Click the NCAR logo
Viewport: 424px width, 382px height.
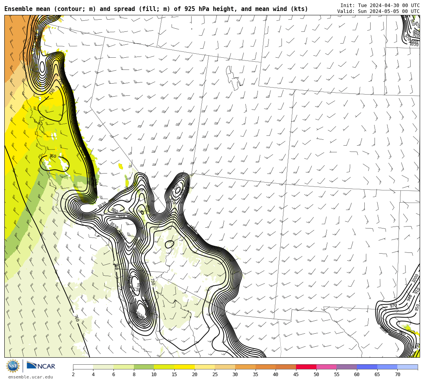[x=41, y=366]
